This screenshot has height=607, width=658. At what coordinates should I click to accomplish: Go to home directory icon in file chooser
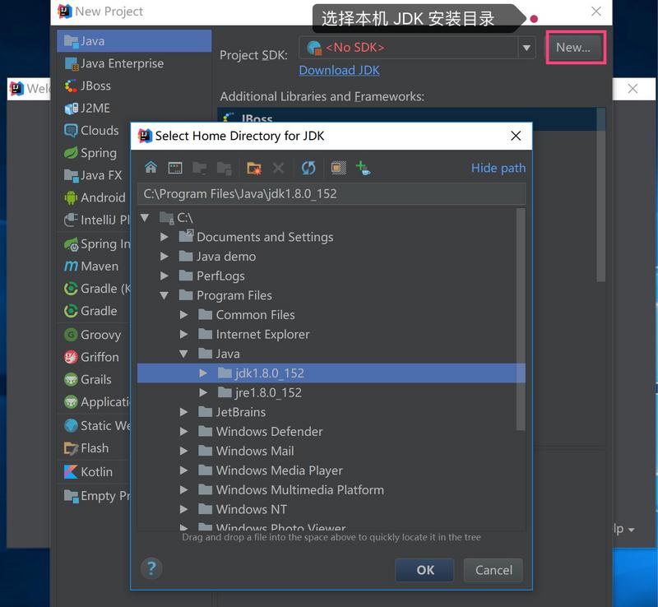coord(151,168)
